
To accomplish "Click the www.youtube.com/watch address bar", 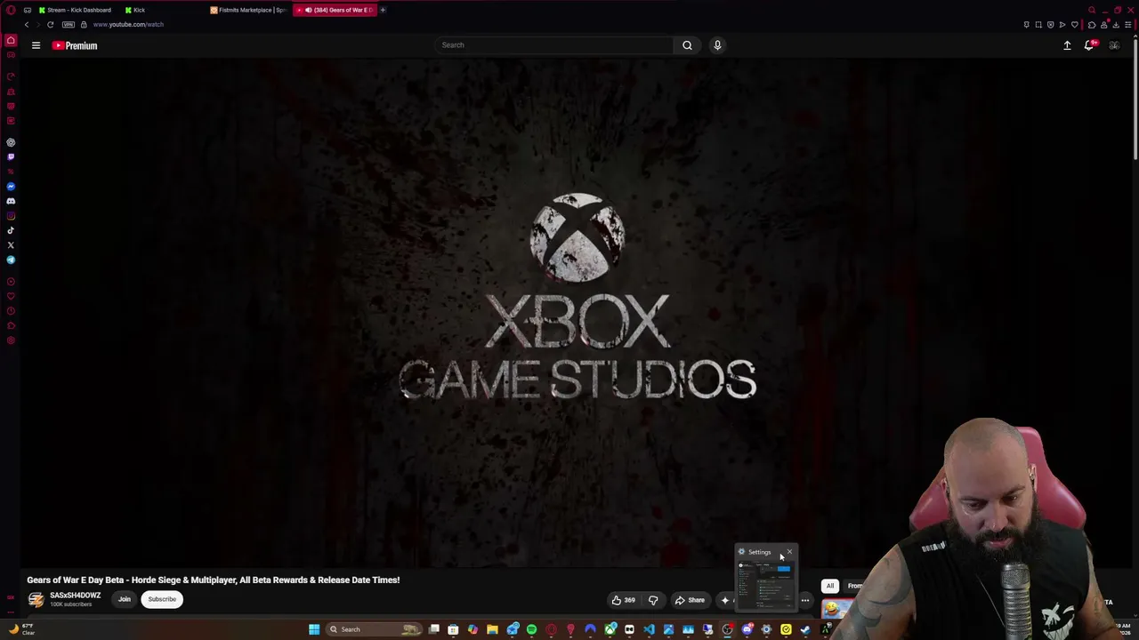I will click(x=128, y=25).
